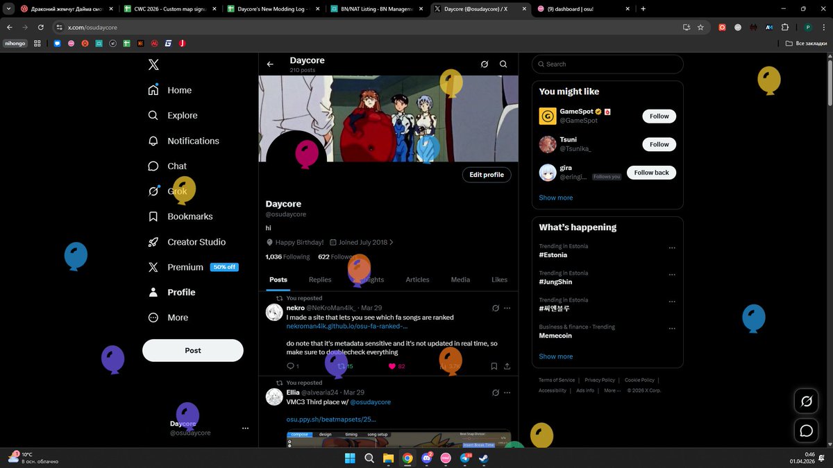Open the More options on nekro's post

coord(507,308)
